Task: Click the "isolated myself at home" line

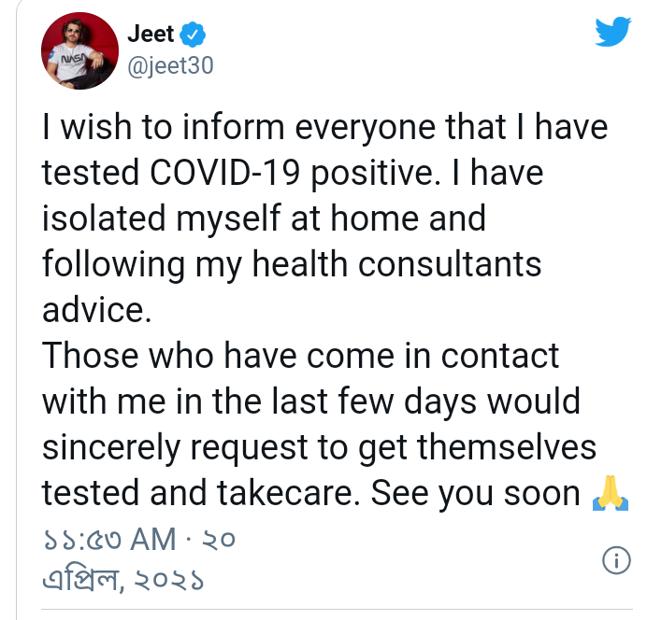Action: (x=265, y=219)
